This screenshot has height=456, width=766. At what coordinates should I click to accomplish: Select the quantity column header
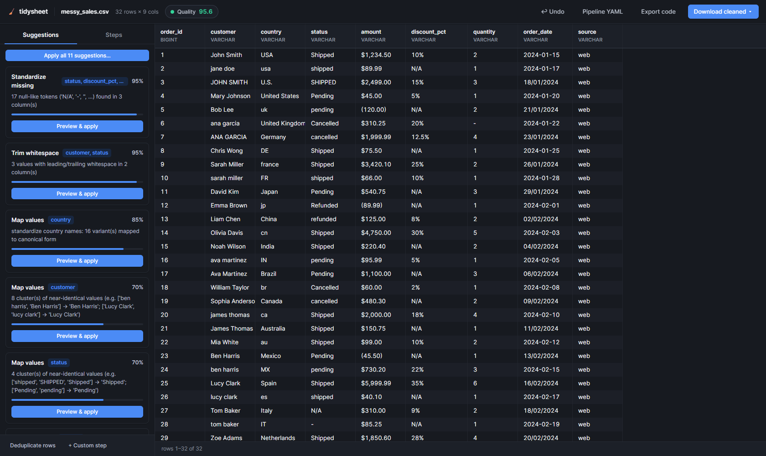click(x=492, y=36)
